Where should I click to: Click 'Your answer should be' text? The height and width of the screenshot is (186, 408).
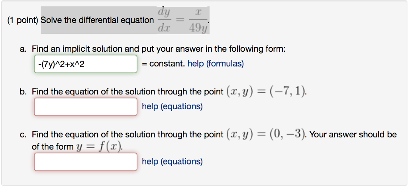[353, 135]
